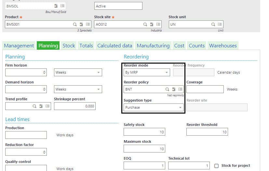Go to the Warehouses tab
The image size is (269, 171).
(223, 45)
